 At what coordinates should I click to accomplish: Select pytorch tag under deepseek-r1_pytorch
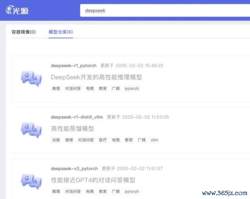[x=132, y=88]
